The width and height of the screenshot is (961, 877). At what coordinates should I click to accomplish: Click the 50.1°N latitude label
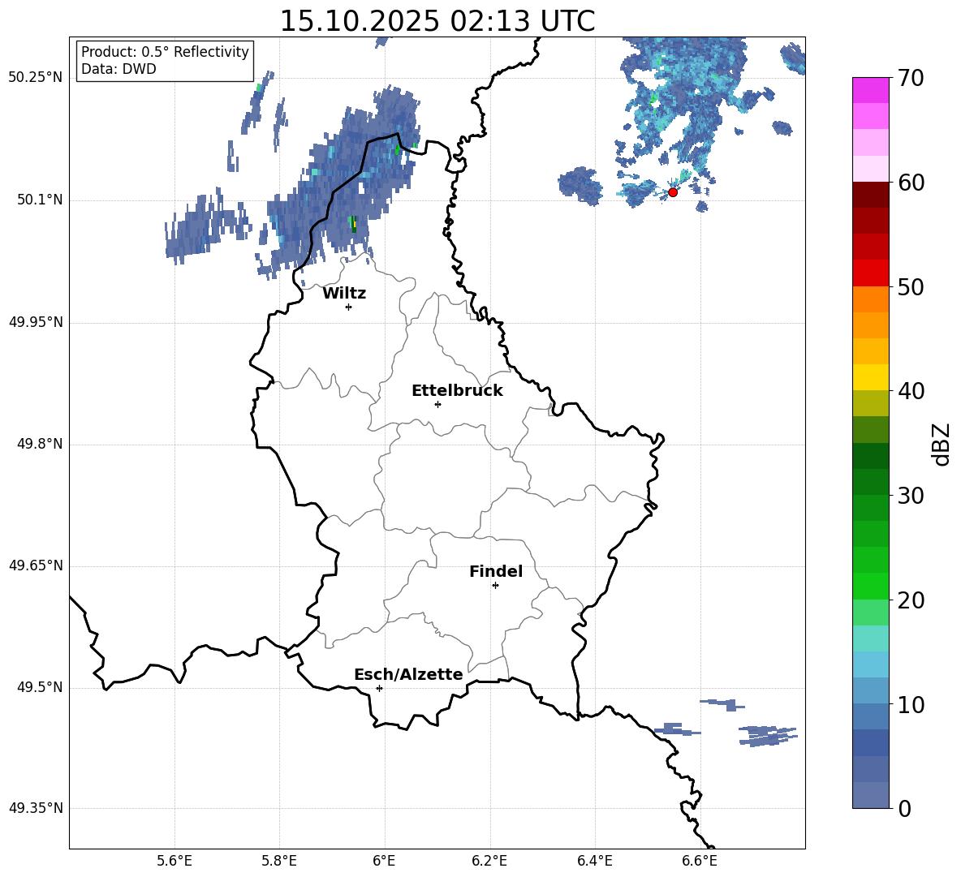(40, 200)
